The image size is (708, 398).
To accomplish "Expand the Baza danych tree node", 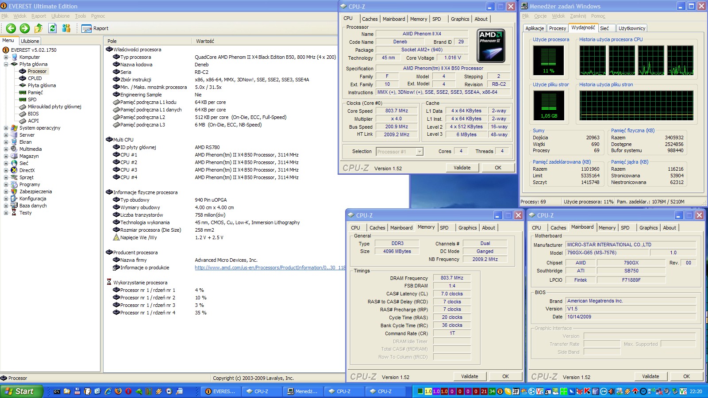I will (6, 206).
